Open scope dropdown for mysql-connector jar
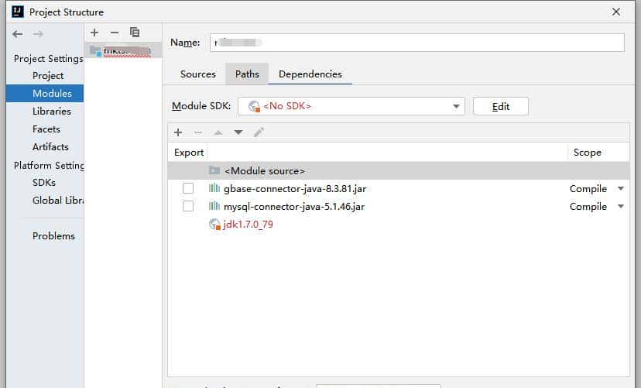This screenshot has width=641, height=388. [x=621, y=207]
